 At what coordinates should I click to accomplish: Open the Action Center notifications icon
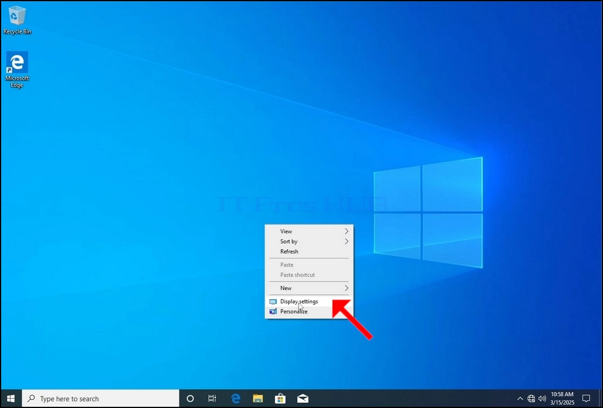tap(586, 399)
